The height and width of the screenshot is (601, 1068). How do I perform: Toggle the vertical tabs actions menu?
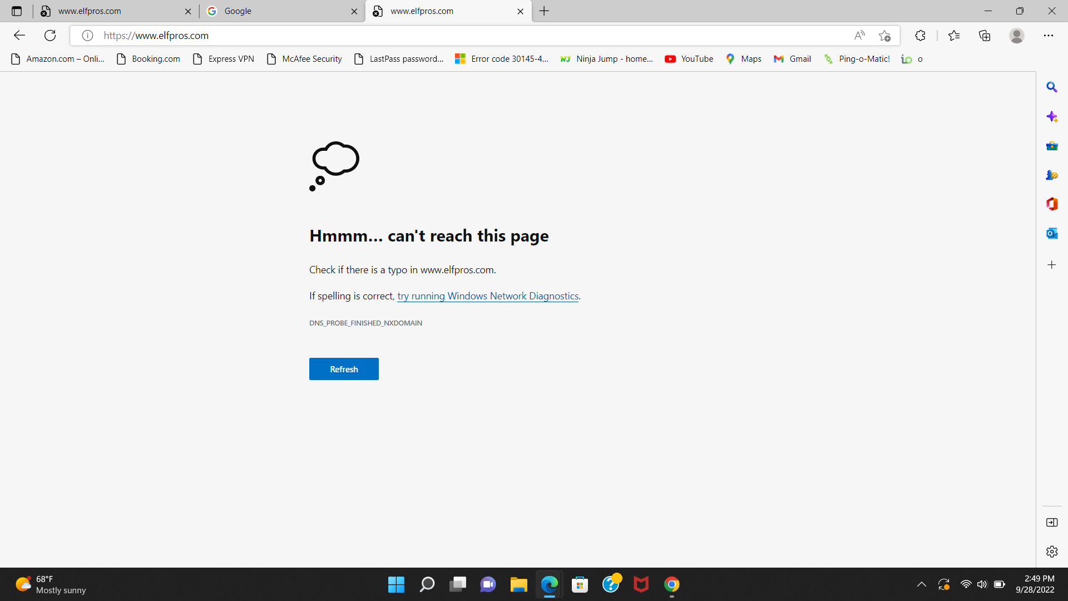point(17,11)
